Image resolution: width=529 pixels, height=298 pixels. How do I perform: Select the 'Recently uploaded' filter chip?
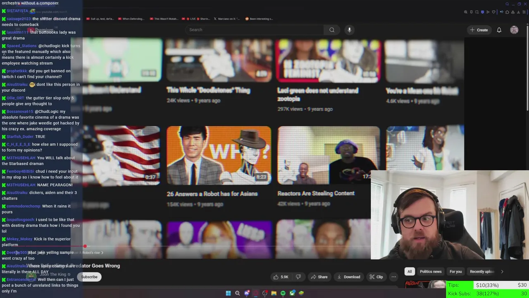[x=481, y=272]
